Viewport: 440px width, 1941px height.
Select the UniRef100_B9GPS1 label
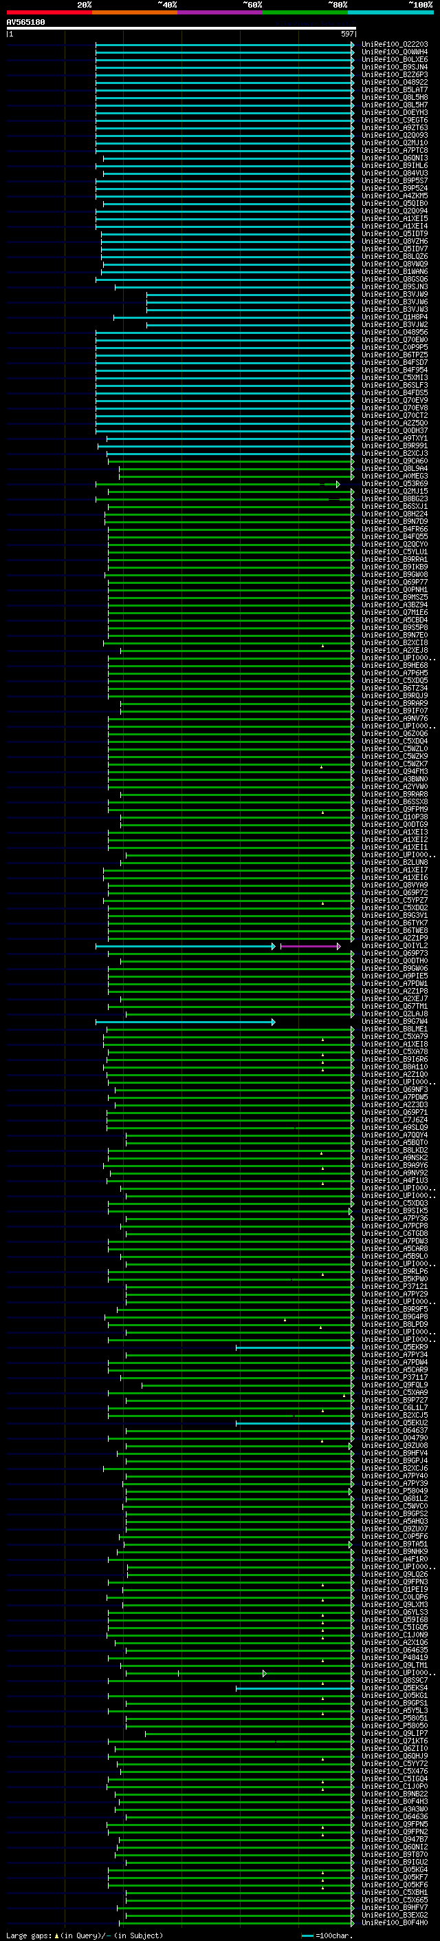point(395,1704)
